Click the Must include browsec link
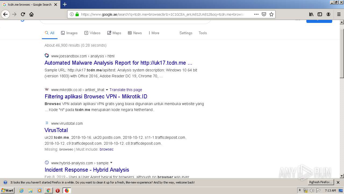Screen dimensions: 344x194 [x=107, y=149]
